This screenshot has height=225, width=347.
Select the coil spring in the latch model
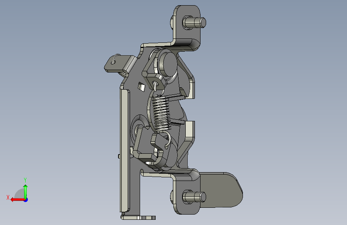161,113
